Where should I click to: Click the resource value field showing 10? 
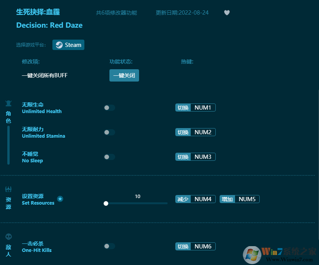pyautogui.click(x=138, y=196)
